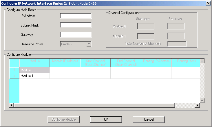Viewport: 212px width, 127px height.
Task: Select the Module 1 row cell
Action: click(34, 76)
